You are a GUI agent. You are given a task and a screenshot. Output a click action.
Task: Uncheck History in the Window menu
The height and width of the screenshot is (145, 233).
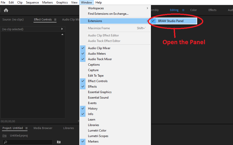point(83,108)
